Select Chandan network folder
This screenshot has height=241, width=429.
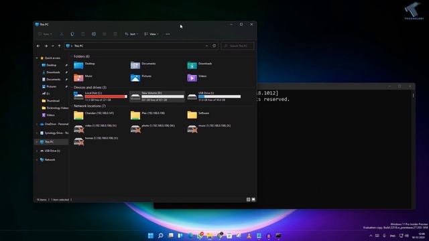(x=94, y=115)
